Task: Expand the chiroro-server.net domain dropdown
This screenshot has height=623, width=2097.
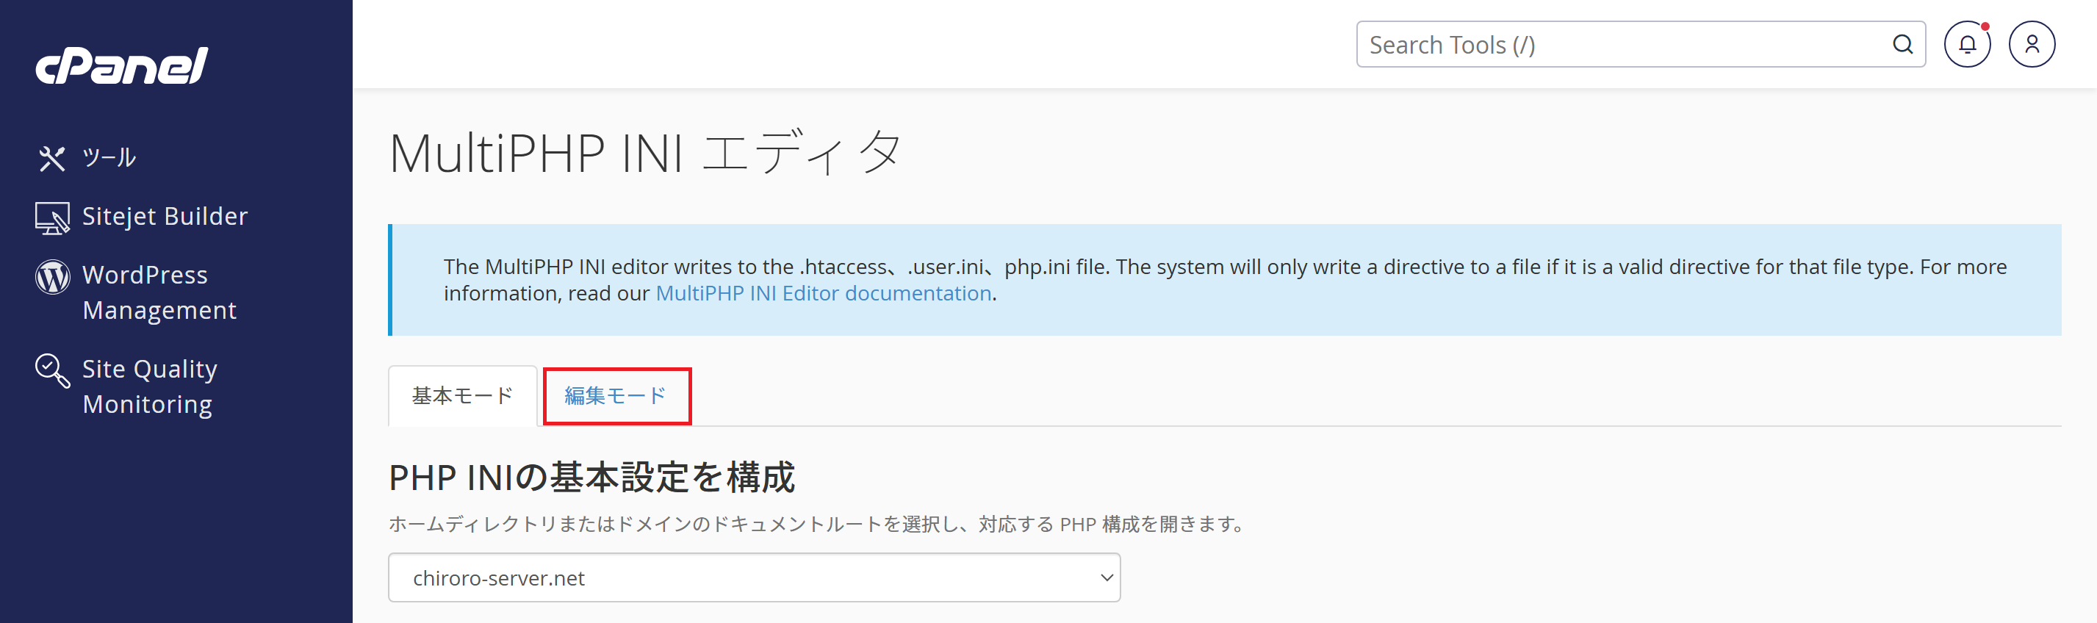Action: point(754,577)
